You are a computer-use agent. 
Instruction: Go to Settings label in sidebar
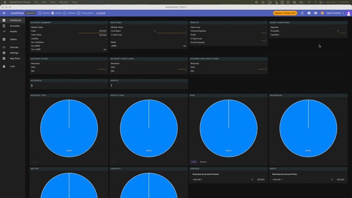14,53
